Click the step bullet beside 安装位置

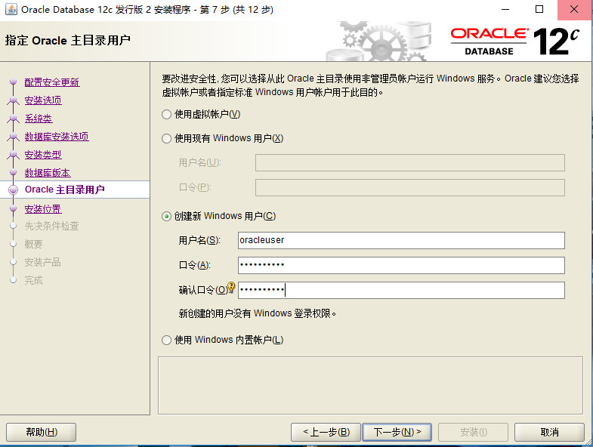14,208
